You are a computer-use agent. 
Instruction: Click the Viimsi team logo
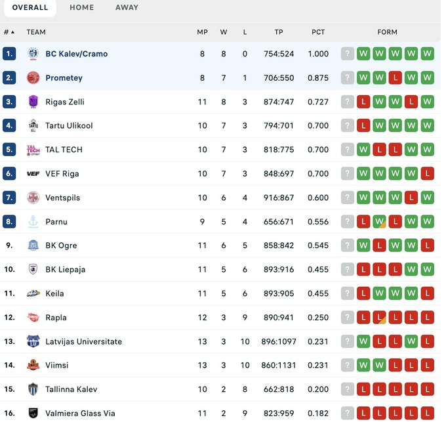[x=33, y=366]
